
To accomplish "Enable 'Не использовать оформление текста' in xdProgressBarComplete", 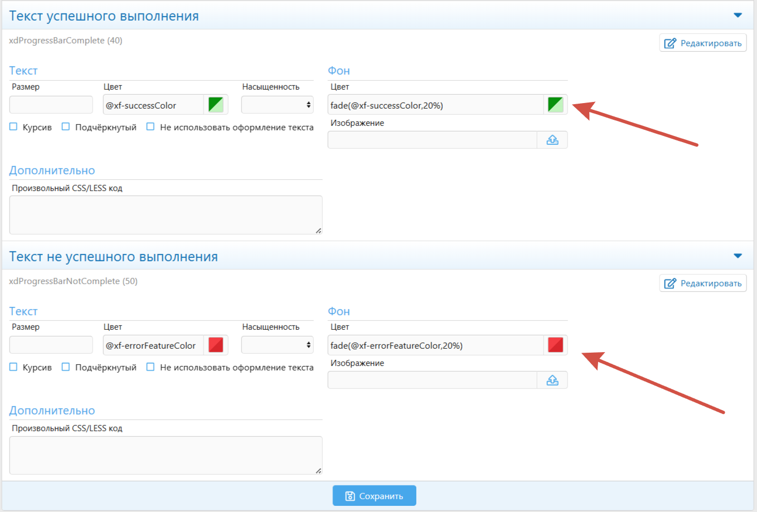I will point(151,127).
